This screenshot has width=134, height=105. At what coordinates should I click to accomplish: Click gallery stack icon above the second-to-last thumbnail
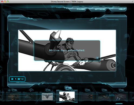click(104, 90)
